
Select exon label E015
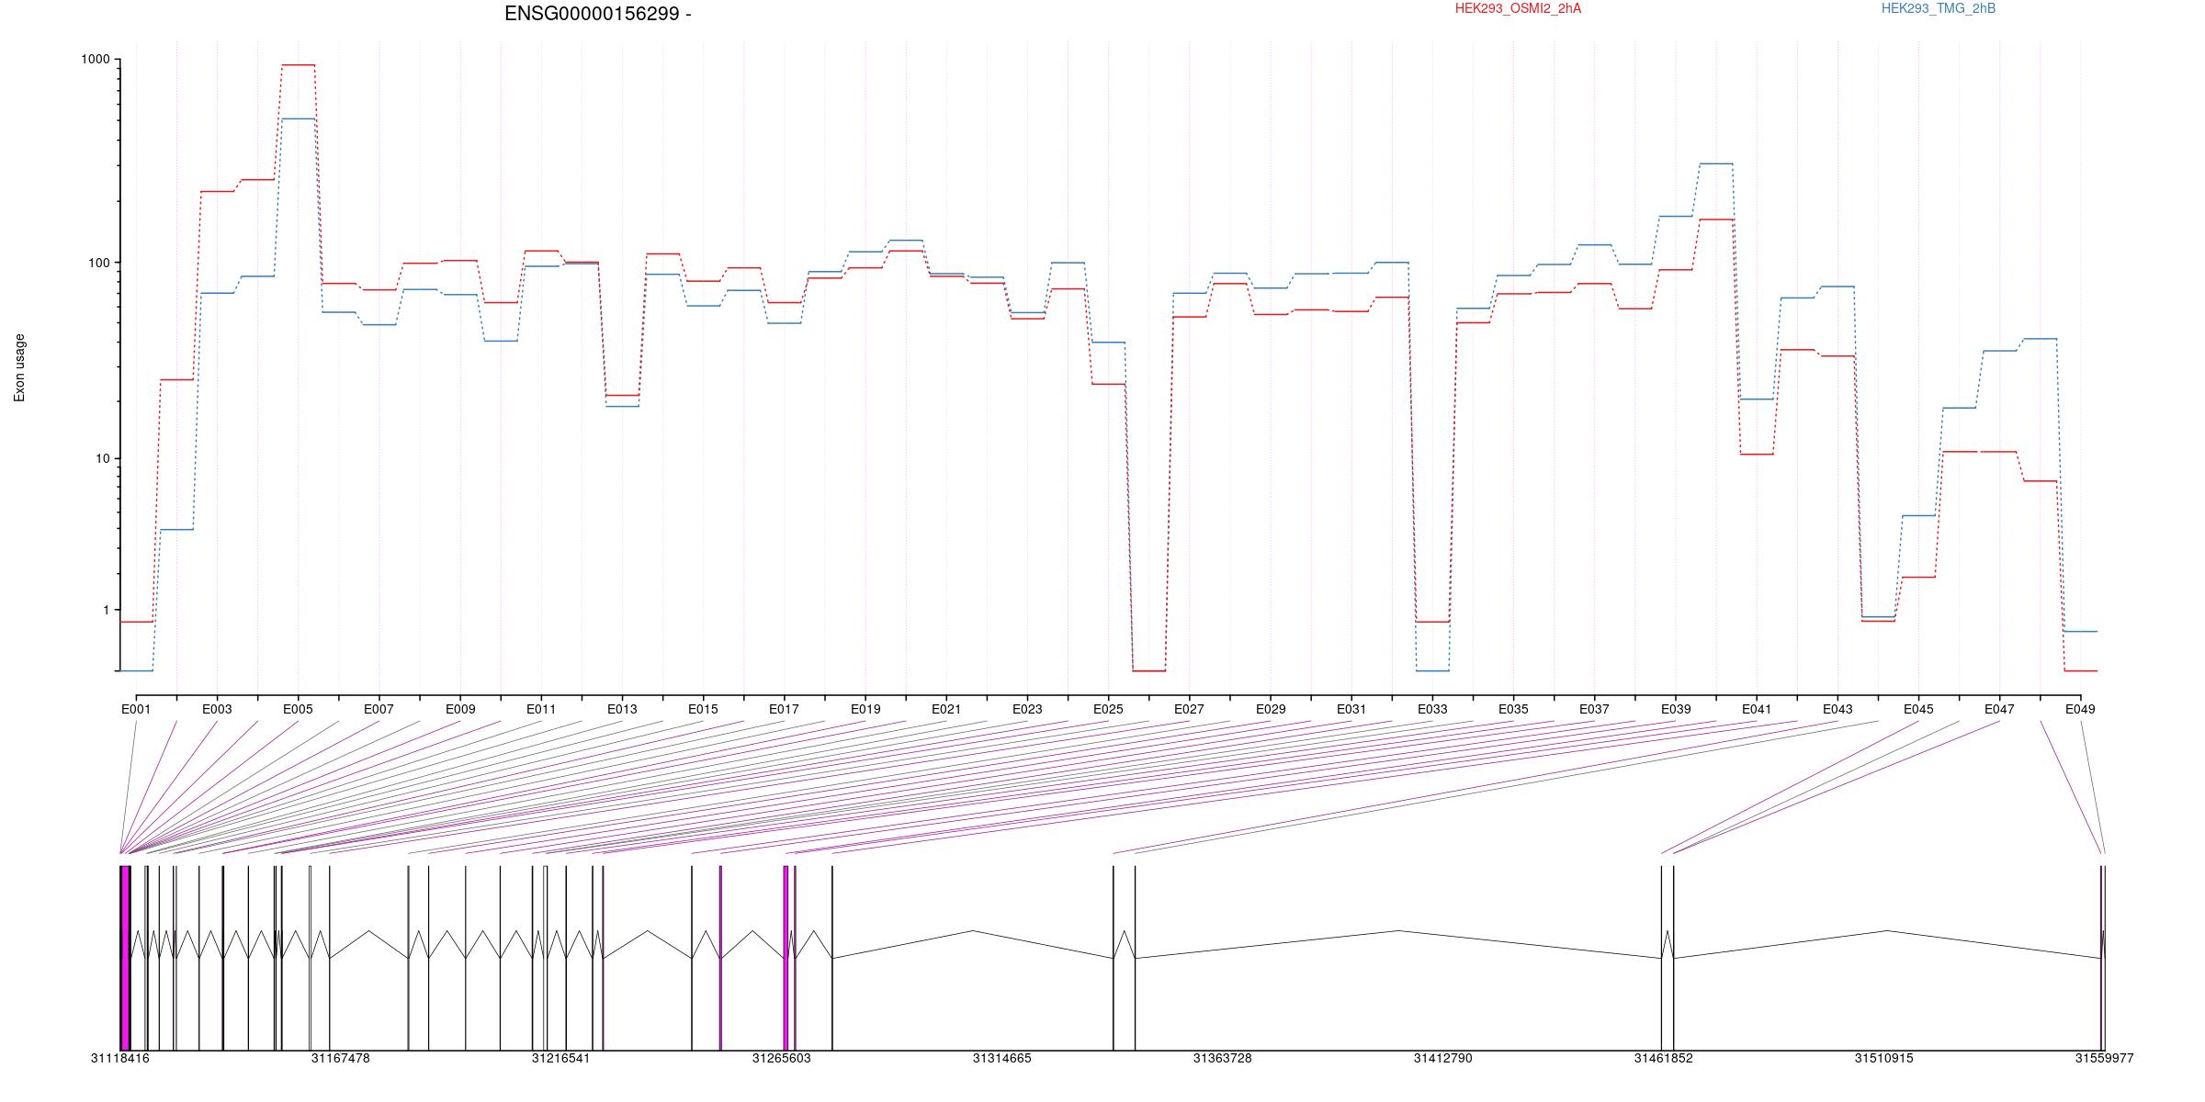703,709
